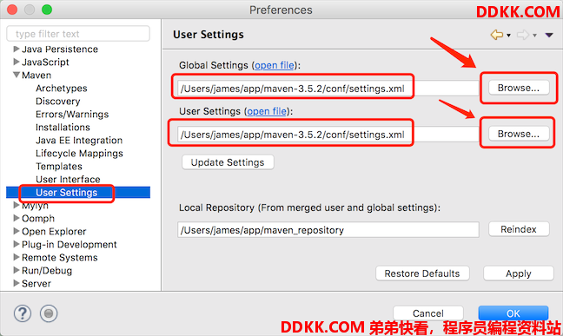Browse for User Settings file
The width and height of the screenshot is (563, 336).
[519, 134]
